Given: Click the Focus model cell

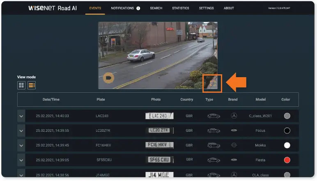Looking at the screenshot, I should 260,131.
